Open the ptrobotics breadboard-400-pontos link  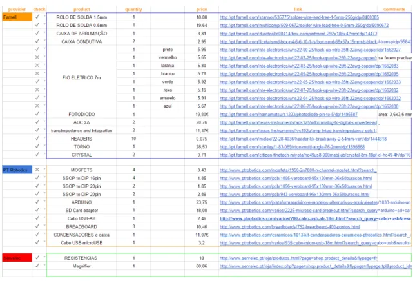point(290,227)
